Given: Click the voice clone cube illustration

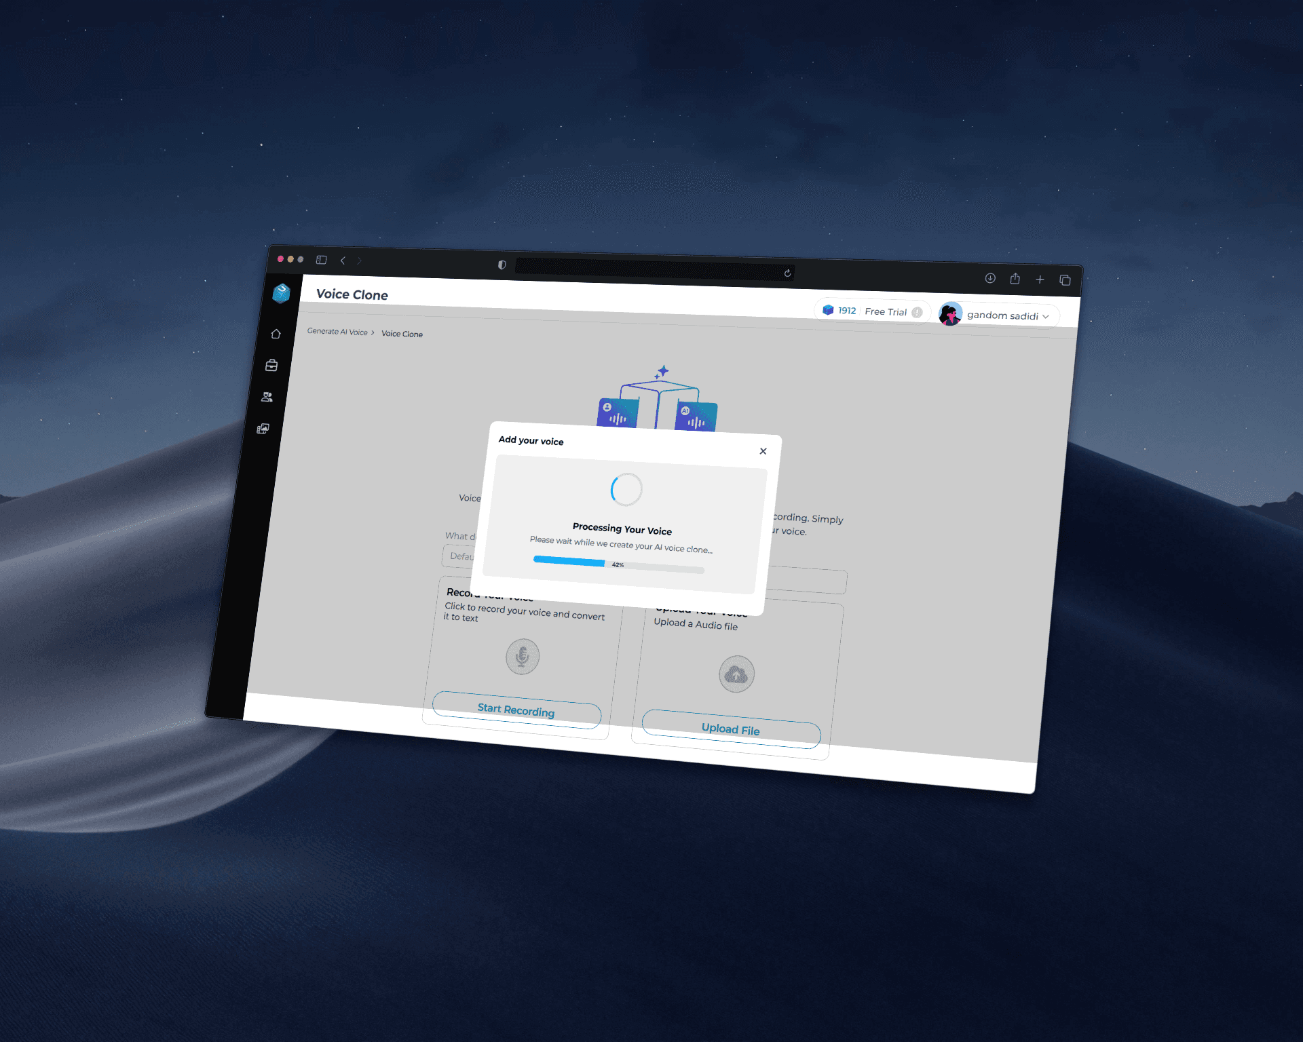Looking at the screenshot, I should click(x=658, y=398).
